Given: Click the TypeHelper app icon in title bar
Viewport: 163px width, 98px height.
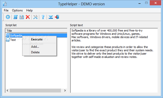Looking at the screenshot, I should coord(5,4).
